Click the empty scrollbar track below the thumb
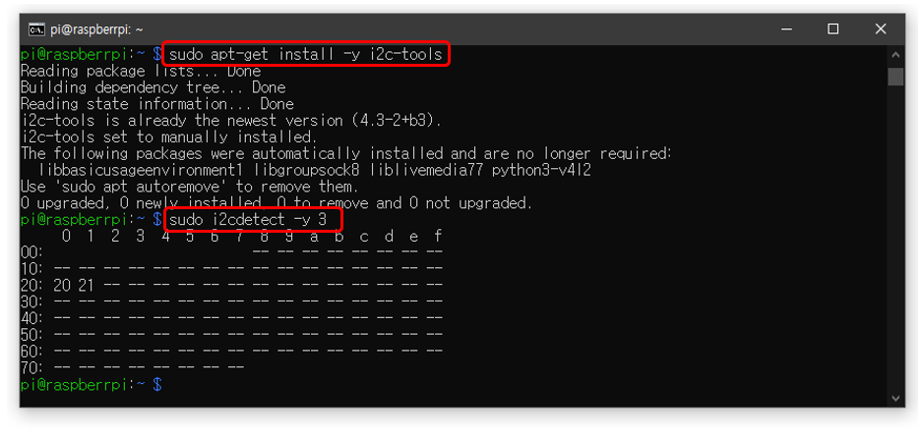The image size is (921, 437). coord(895,246)
